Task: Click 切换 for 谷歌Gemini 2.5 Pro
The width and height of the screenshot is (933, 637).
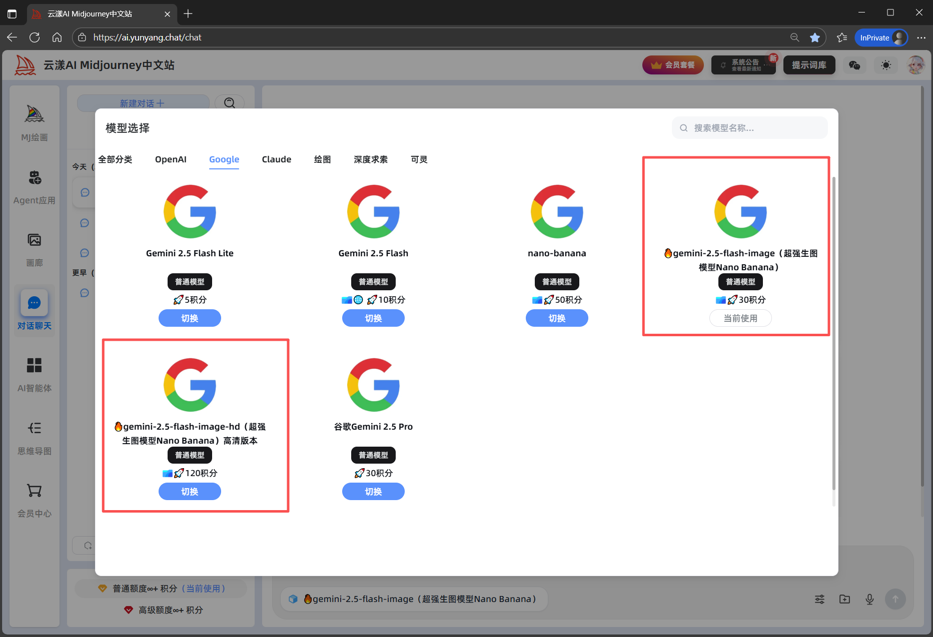Action: coord(373,492)
